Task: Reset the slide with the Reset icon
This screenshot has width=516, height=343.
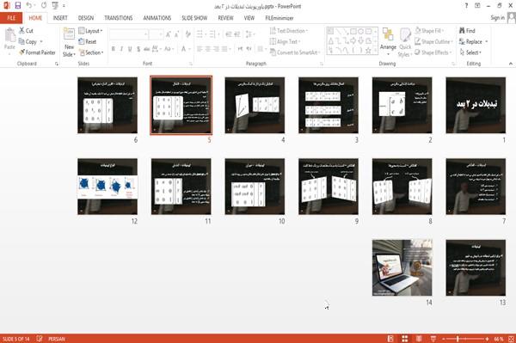Action: point(88,41)
